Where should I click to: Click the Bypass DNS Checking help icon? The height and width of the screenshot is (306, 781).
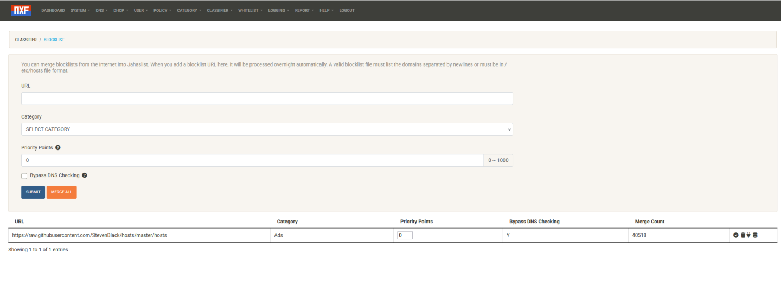[85, 175]
